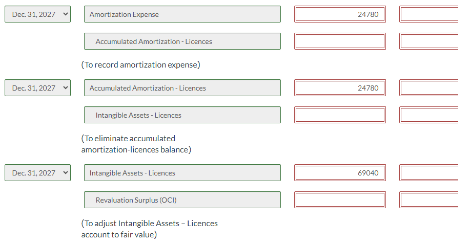Open date dropdown beside debit Accumulated Amortization entry
This screenshot has width=470, height=243.
click(x=37, y=88)
